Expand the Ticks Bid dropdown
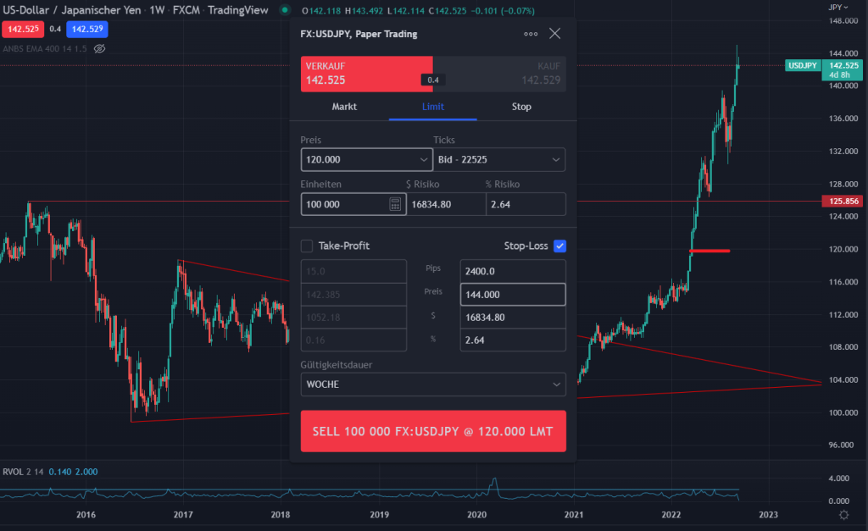The width and height of the screenshot is (868, 531). (x=498, y=159)
